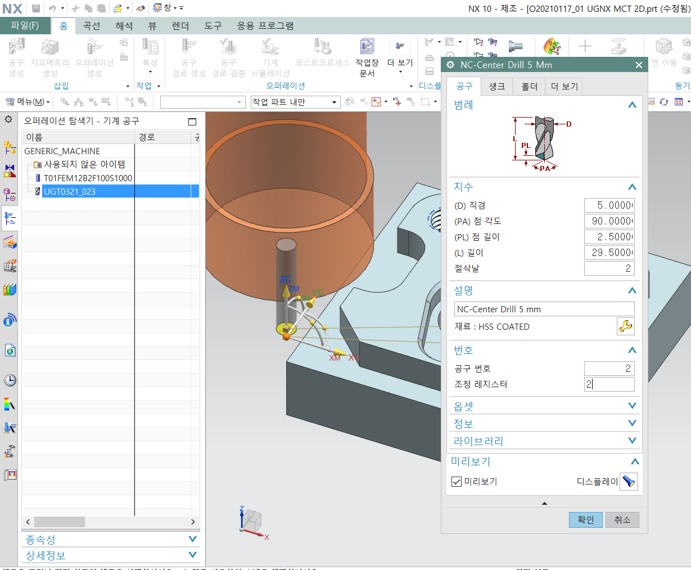Select tool T01FEM12B2F100S1000 in navigator

(x=88, y=178)
